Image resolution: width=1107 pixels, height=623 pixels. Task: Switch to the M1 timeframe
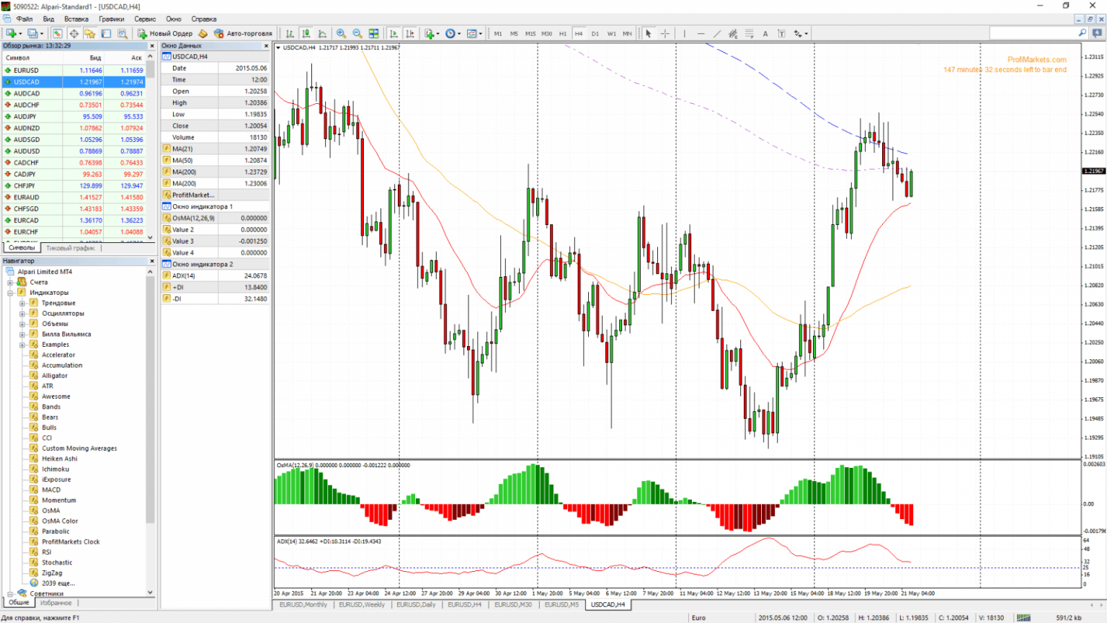click(498, 33)
